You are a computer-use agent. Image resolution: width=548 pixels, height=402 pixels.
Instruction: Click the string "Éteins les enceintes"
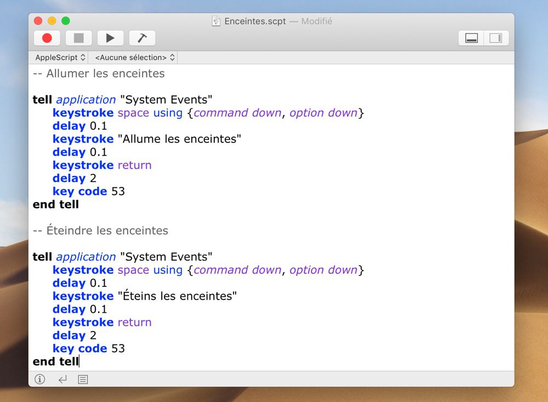(x=177, y=296)
